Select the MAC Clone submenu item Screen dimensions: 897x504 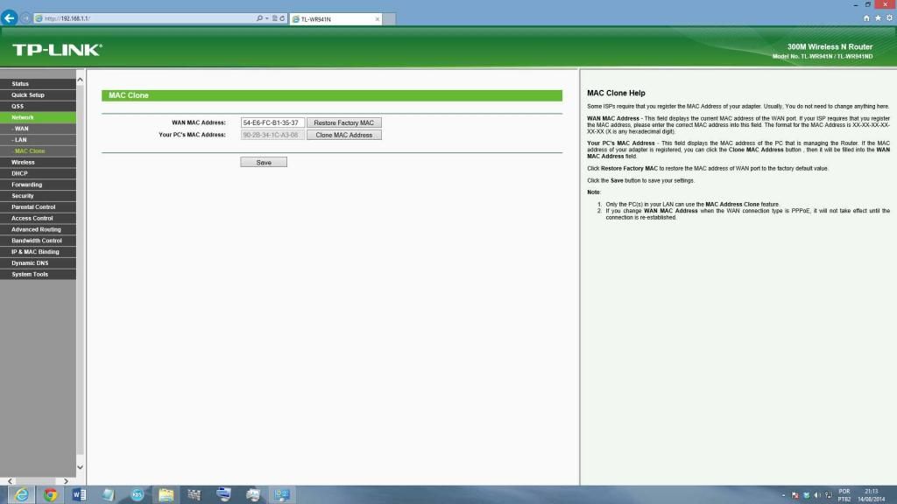coord(38,150)
